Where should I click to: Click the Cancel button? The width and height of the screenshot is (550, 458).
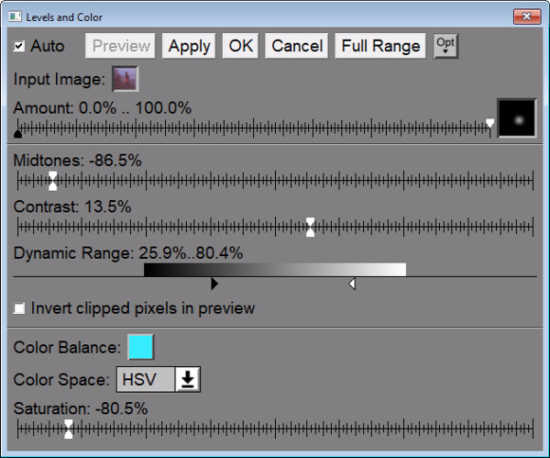(297, 46)
